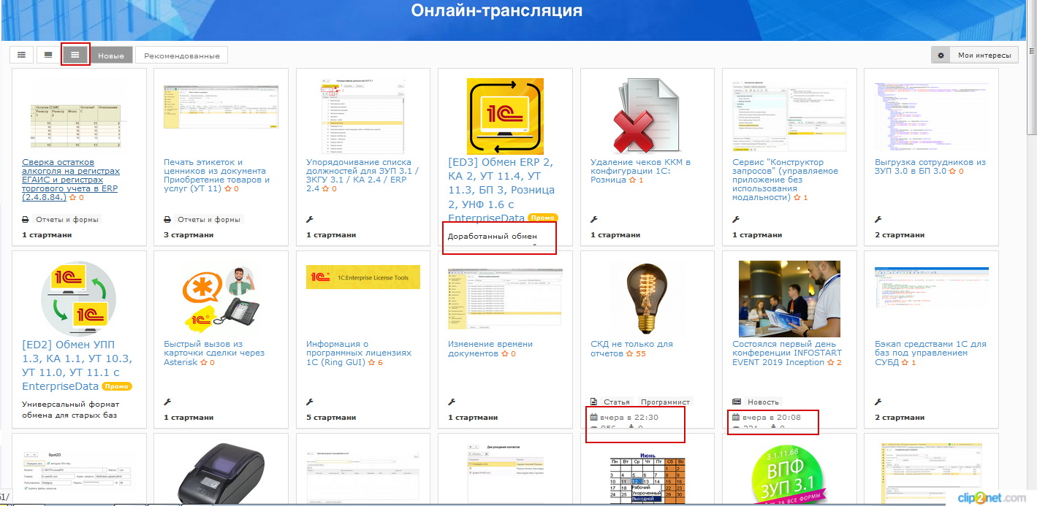Click the wrench icon in Бэкап средствами 1С card
The height and width of the screenshot is (506, 1037).
coord(878,402)
